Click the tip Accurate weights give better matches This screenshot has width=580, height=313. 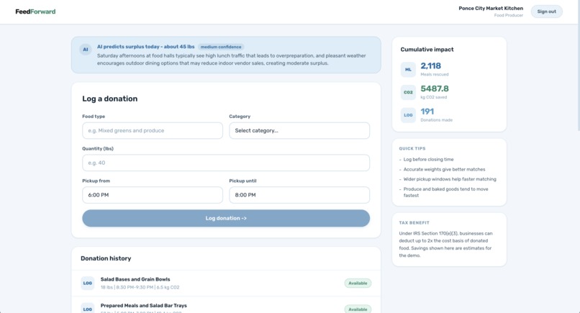pos(444,169)
